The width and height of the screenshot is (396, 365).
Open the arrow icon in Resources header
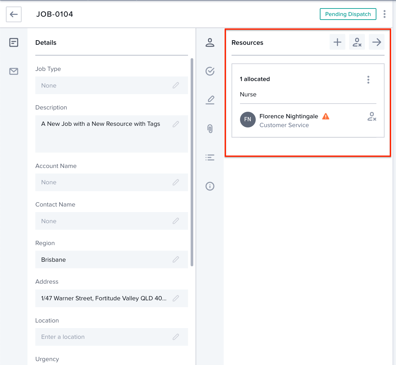pos(376,42)
